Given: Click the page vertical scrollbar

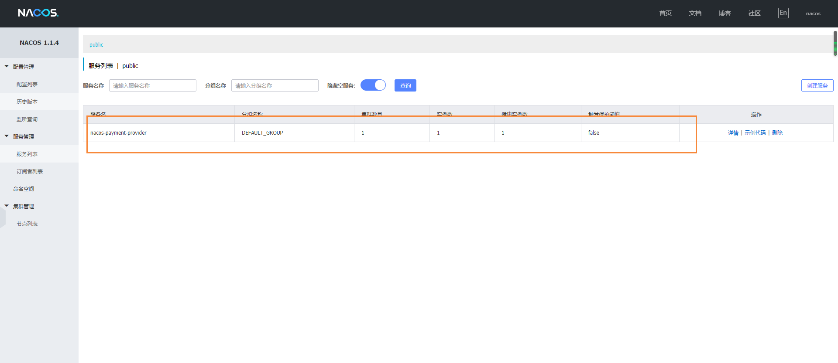Looking at the screenshot, I should point(835,44).
